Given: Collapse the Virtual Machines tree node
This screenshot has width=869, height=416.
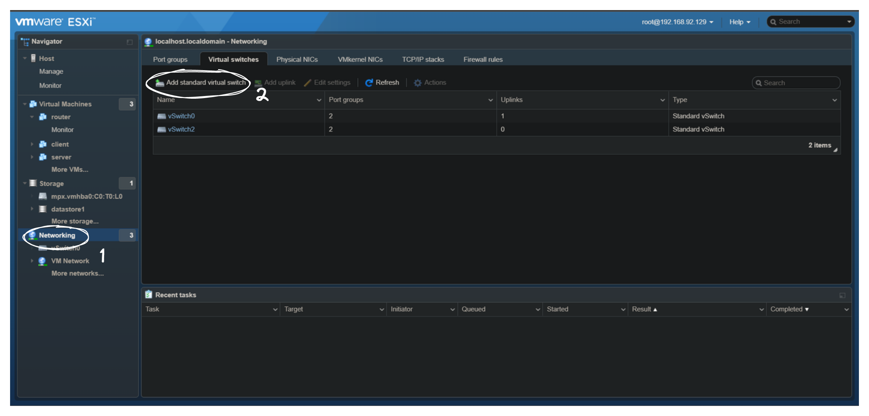Looking at the screenshot, I should 25,104.
